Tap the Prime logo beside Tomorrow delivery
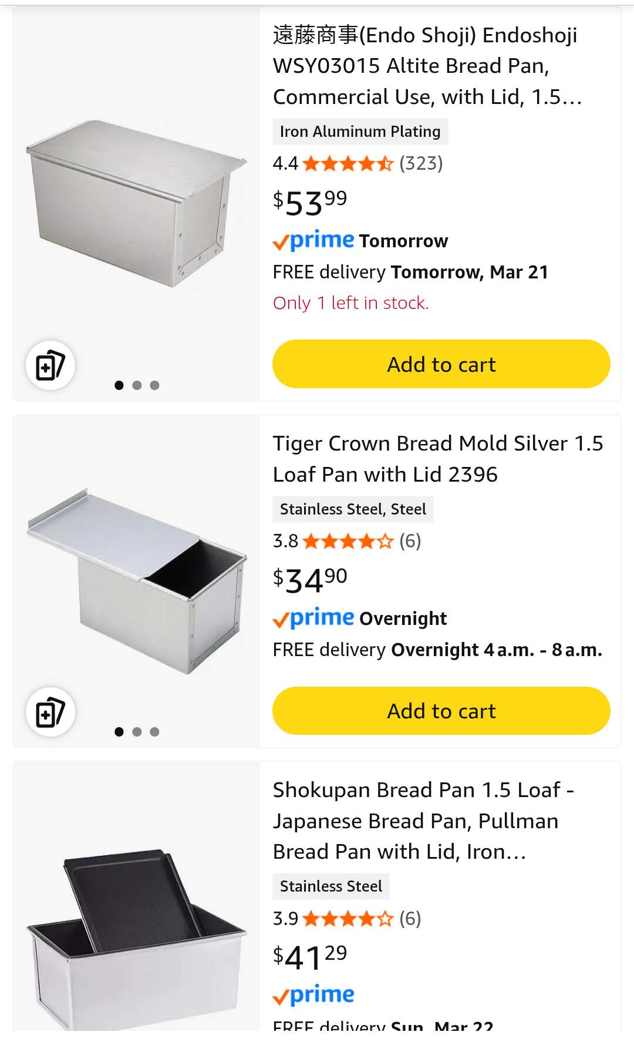The width and height of the screenshot is (634, 1042). 314,241
